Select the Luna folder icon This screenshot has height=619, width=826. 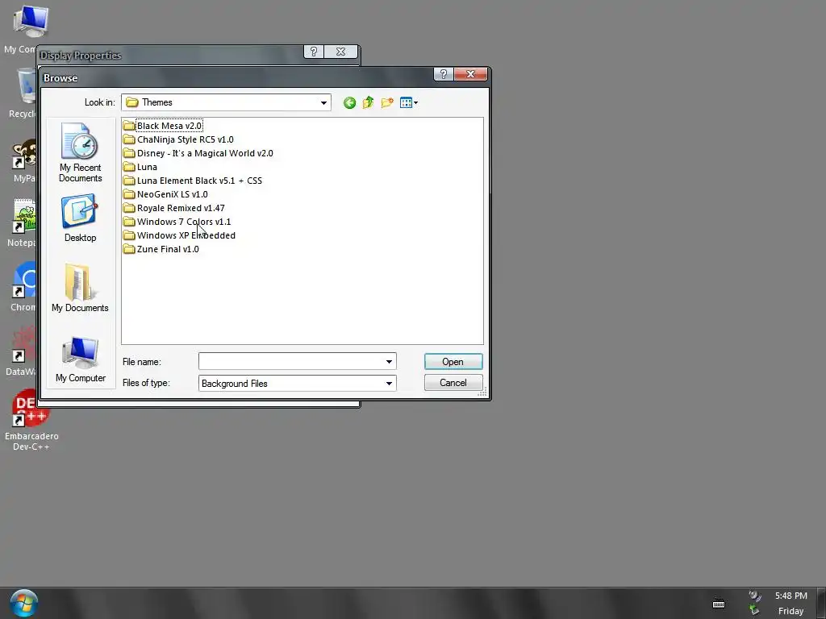pos(129,166)
